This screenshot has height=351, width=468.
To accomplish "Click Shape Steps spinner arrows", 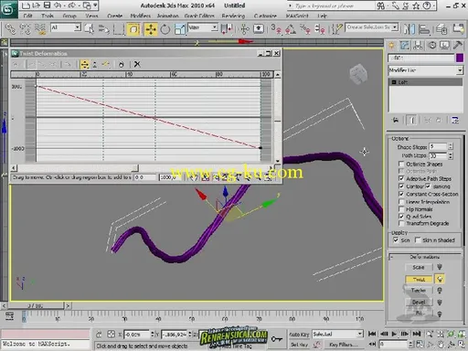I will tap(451, 147).
